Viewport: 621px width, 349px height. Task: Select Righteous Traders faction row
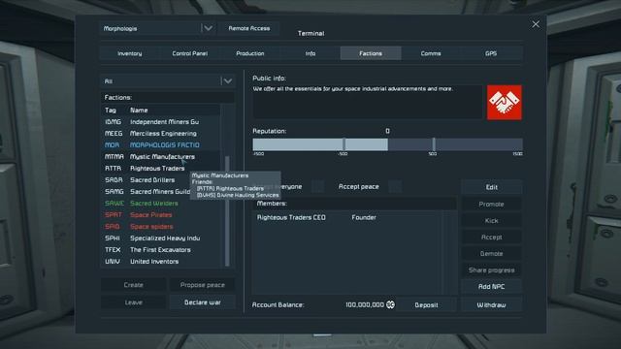(x=160, y=168)
